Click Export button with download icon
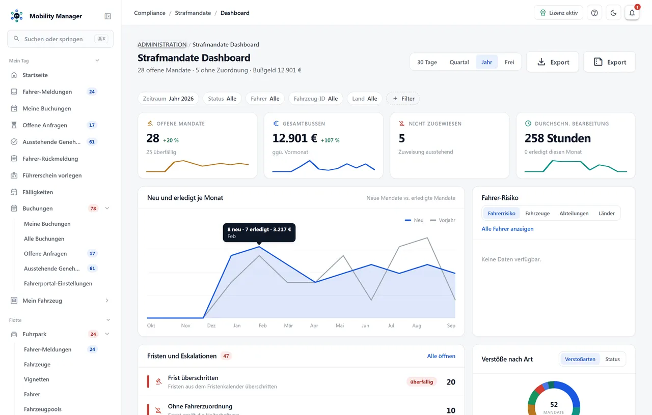The width and height of the screenshot is (652, 415). pos(552,62)
